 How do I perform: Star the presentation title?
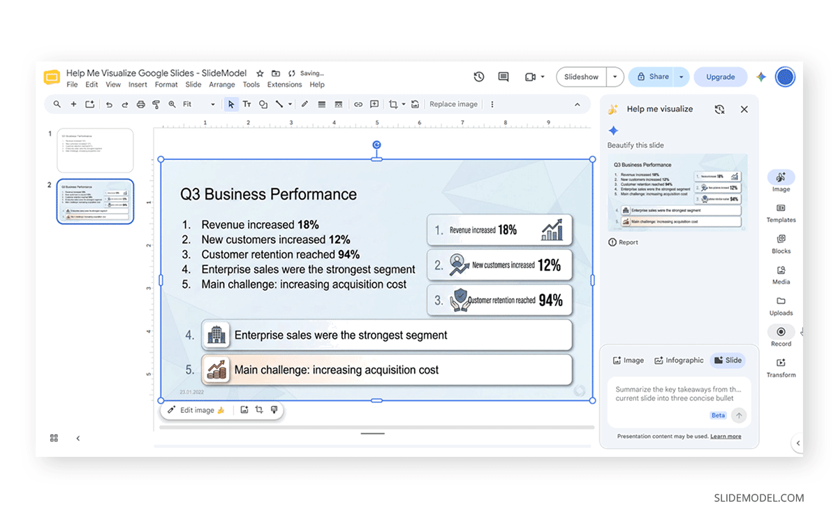click(x=260, y=73)
